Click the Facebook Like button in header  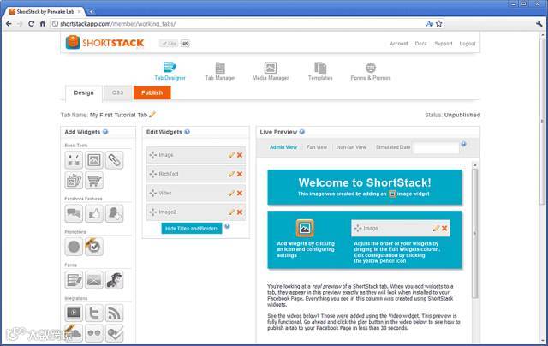point(169,44)
